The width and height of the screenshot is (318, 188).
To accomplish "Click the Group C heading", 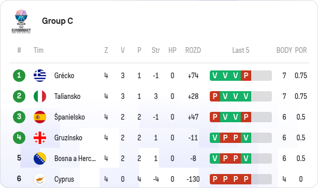I will coord(57,21).
